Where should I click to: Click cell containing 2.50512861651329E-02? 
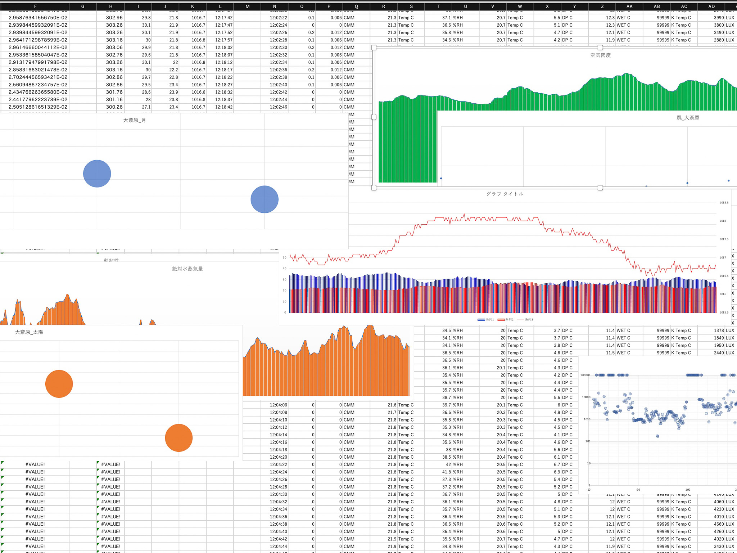tap(35, 107)
